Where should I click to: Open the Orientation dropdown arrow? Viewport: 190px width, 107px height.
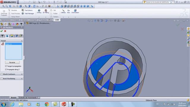[75, 17]
